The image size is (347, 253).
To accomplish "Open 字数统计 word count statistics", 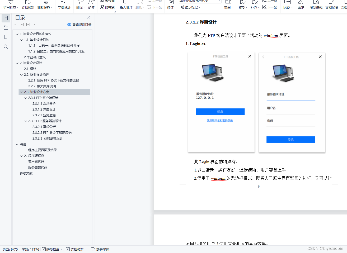I will [64, 5].
